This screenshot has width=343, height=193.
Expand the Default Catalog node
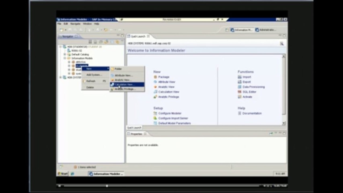pos(65,54)
